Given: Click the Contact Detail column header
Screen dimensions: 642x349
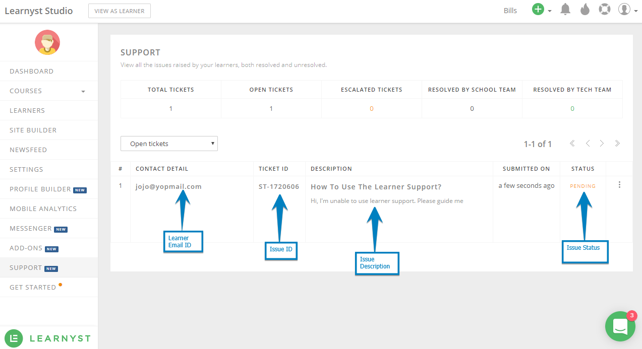Looking at the screenshot, I should click(x=162, y=169).
